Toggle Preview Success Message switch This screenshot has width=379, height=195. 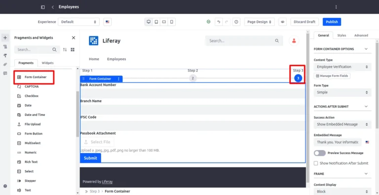320,153
